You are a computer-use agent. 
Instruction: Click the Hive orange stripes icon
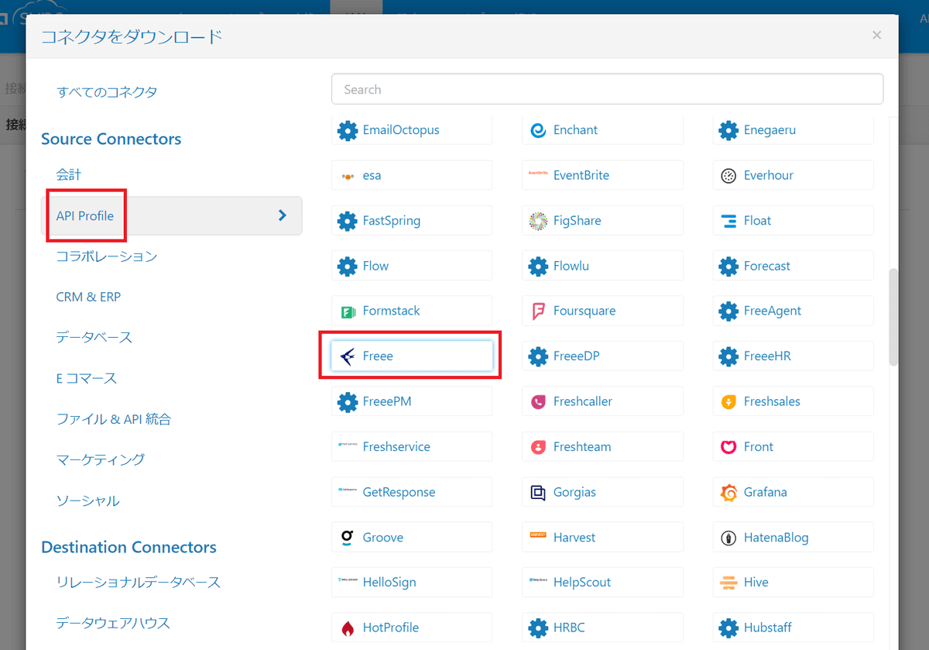(x=728, y=583)
